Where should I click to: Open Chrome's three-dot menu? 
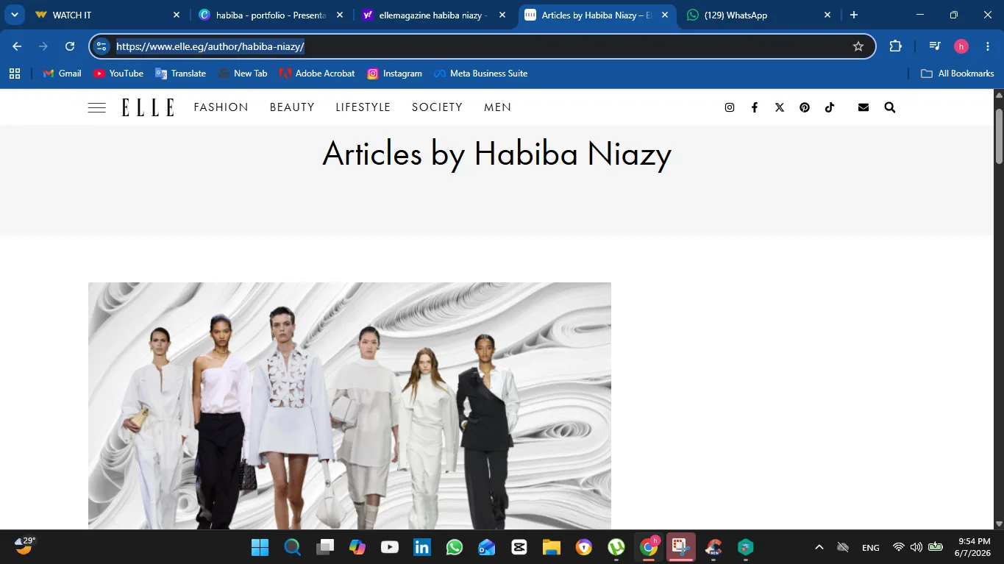[x=988, y=46]
